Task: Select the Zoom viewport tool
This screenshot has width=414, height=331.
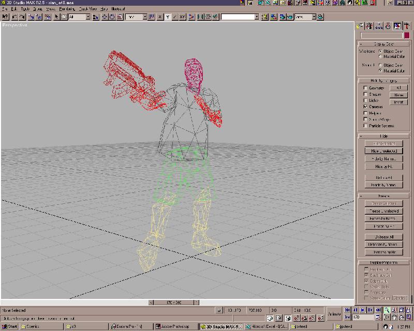Action: (x=387, y=310)
